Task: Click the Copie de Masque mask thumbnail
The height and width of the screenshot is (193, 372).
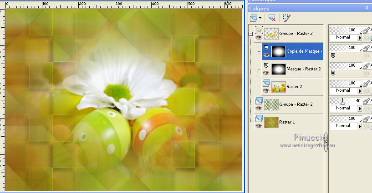Action: coord(279,51)
